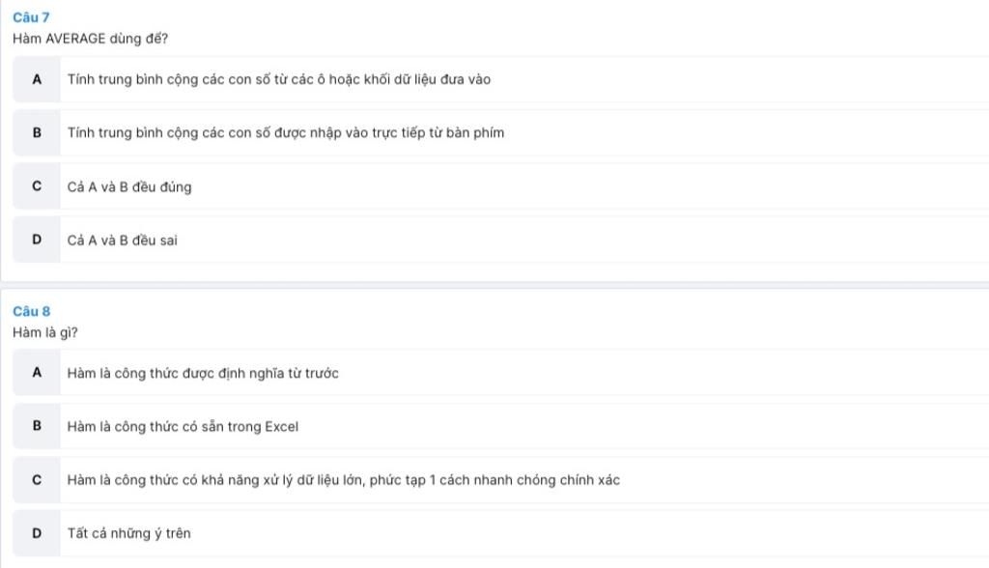Choose the "Cả A và B đều sai" text
989x568 pixels.
[122, 241]
